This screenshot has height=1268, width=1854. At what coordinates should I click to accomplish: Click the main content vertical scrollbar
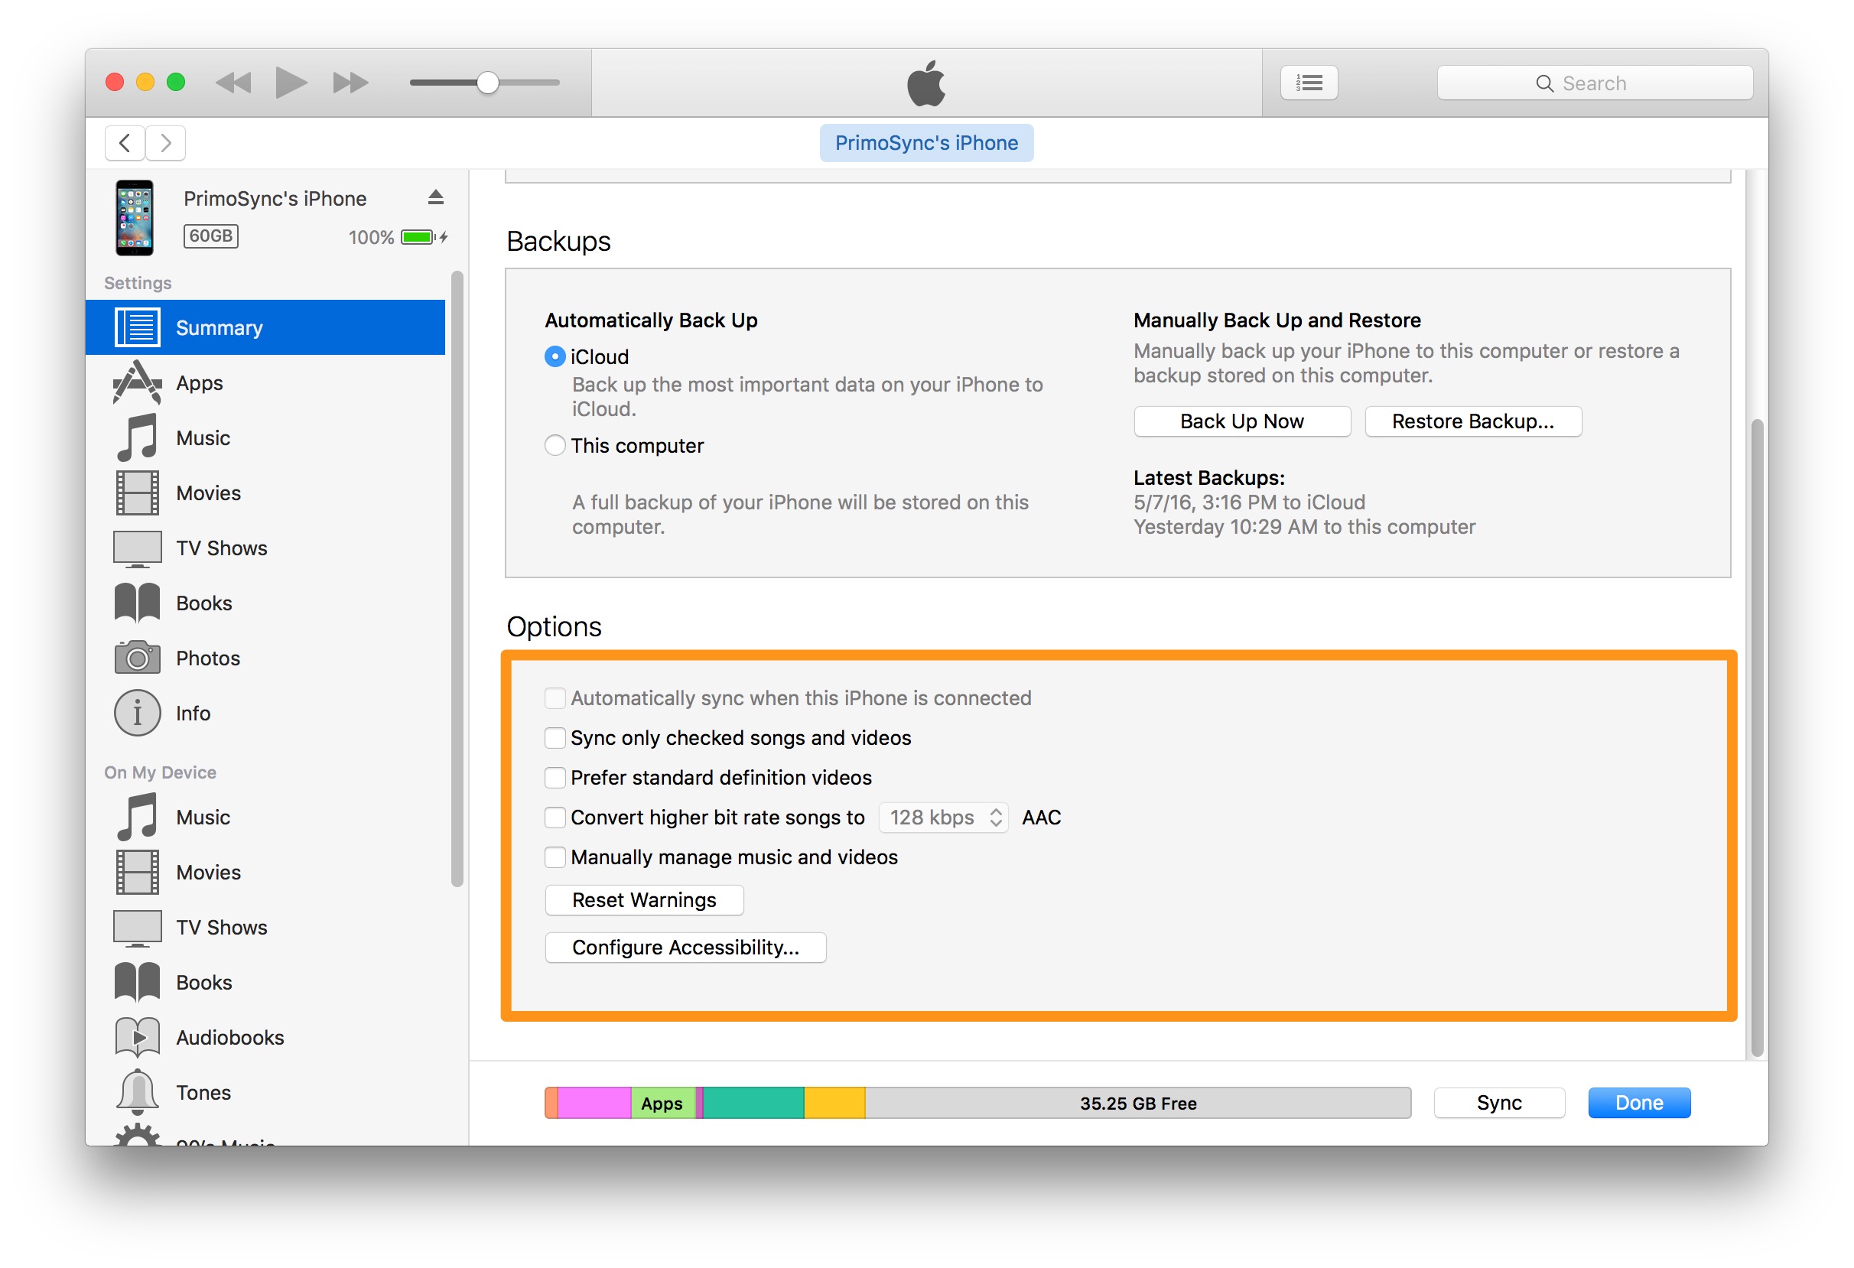[1757, 738]
